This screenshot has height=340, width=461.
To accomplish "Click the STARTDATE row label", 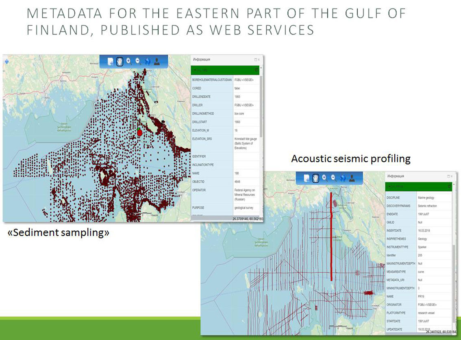I will click(x=394, y=321).
